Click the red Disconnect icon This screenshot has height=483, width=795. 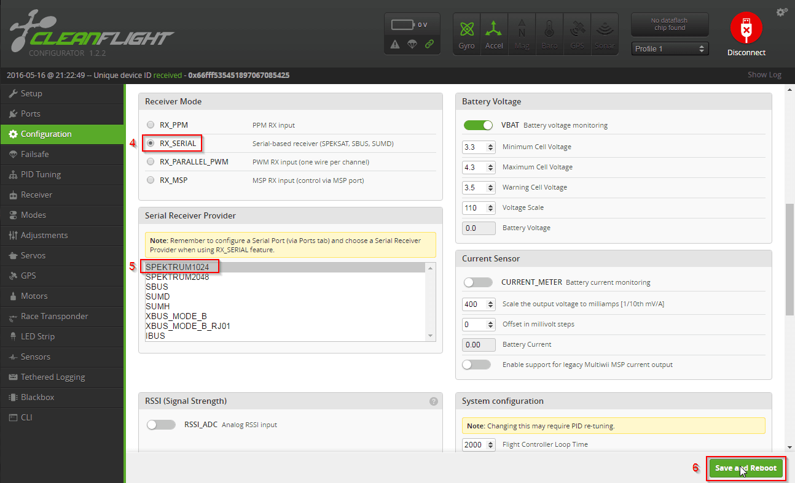point(746,28)
